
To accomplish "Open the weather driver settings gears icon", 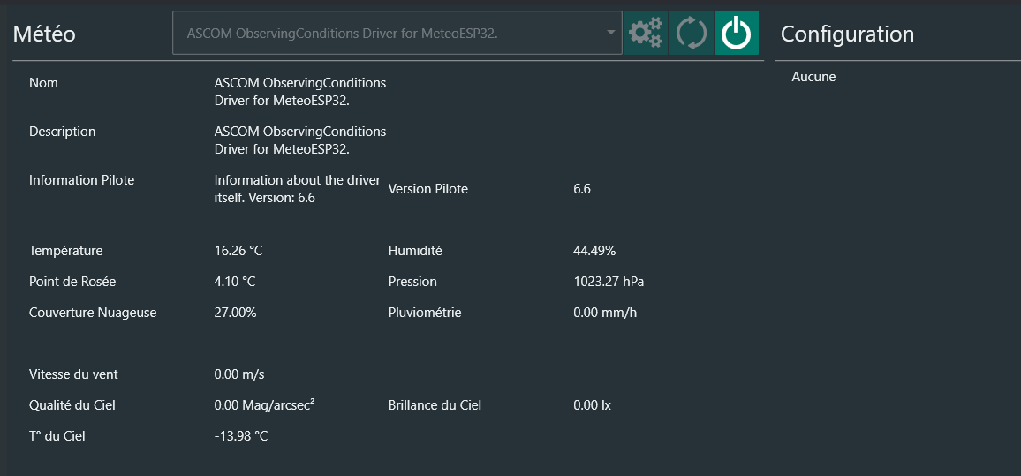I will click(646, 34).
